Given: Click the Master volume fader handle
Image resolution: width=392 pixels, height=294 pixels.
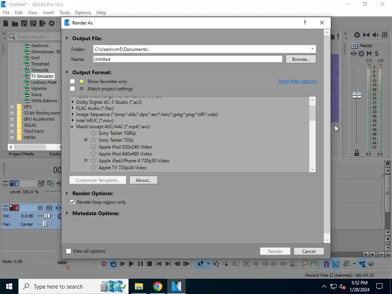Looking at the screenshot, I should coord(357,95).
